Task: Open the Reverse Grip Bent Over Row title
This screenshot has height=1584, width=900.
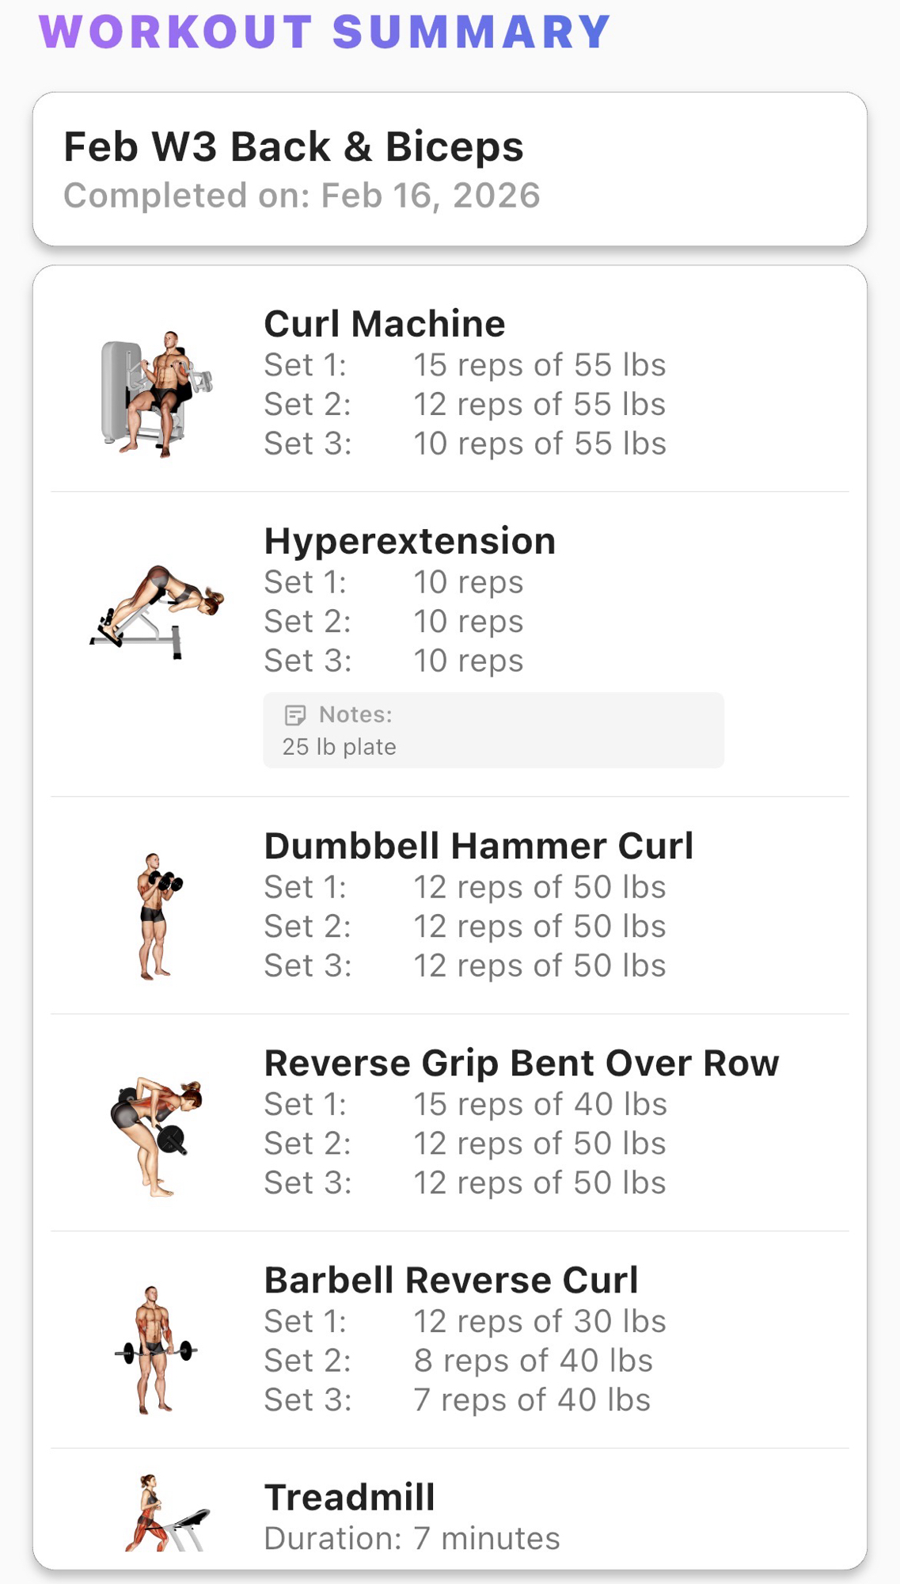Action: click(522, 1064)
